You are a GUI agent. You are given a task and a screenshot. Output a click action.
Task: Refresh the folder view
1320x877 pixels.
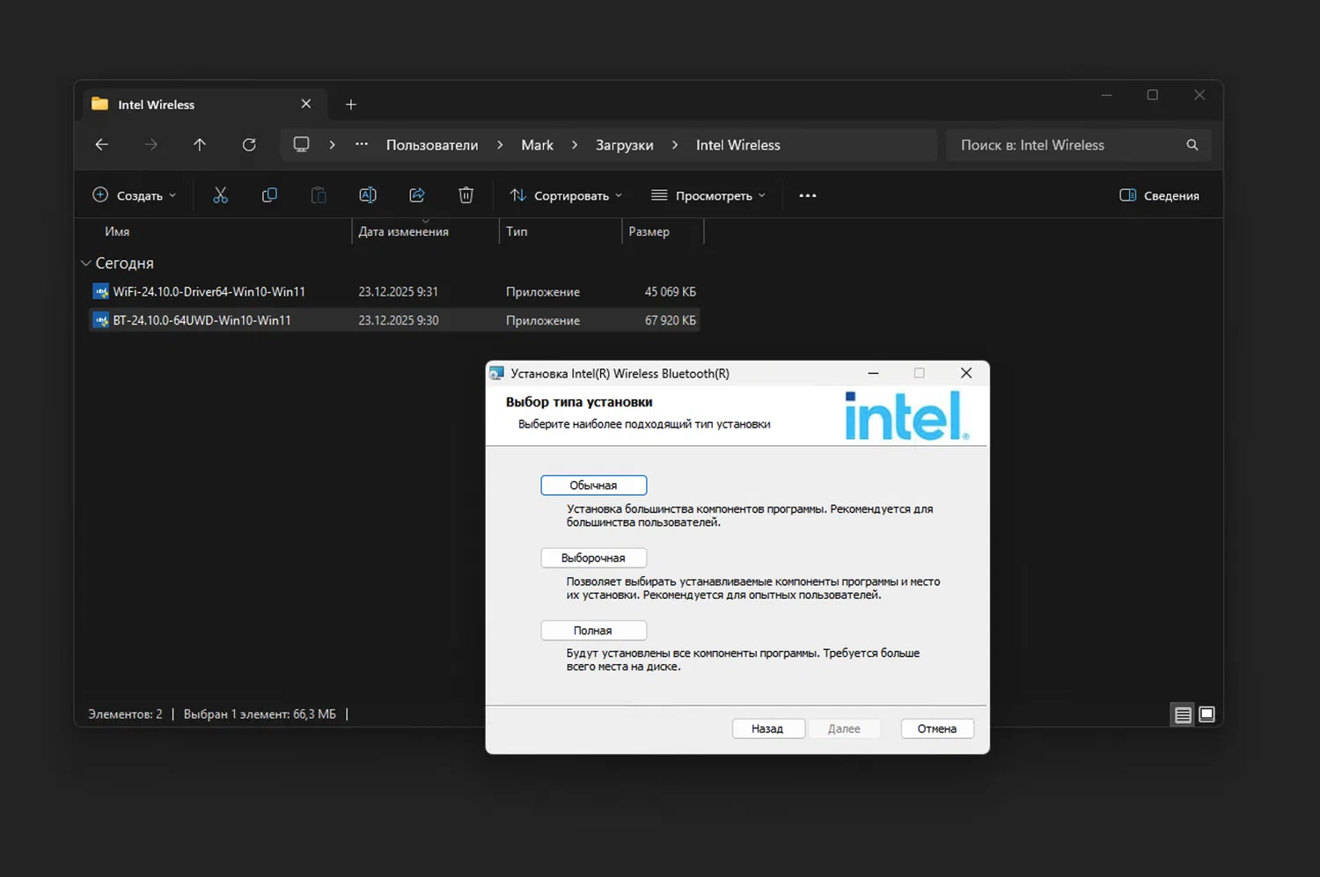coord(249,144)
